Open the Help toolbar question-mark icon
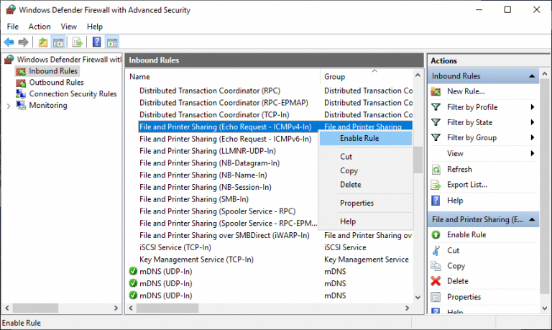This screenshot has width=552, height=330. click(x=97, y=42)
